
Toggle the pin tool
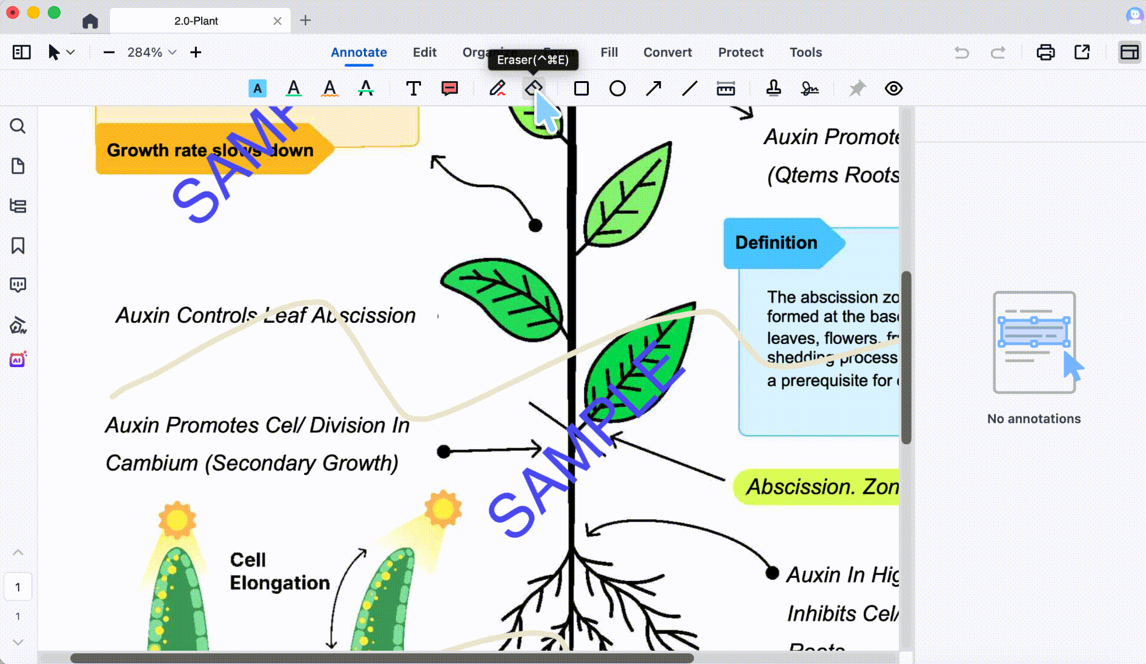point(857,88)
